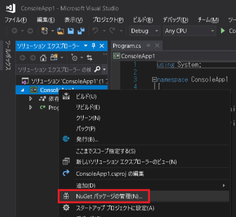Image resolution: width=236 pixels, height=217 pixels.
Task: Click the save all icon
Action: [x=81, y=31]
